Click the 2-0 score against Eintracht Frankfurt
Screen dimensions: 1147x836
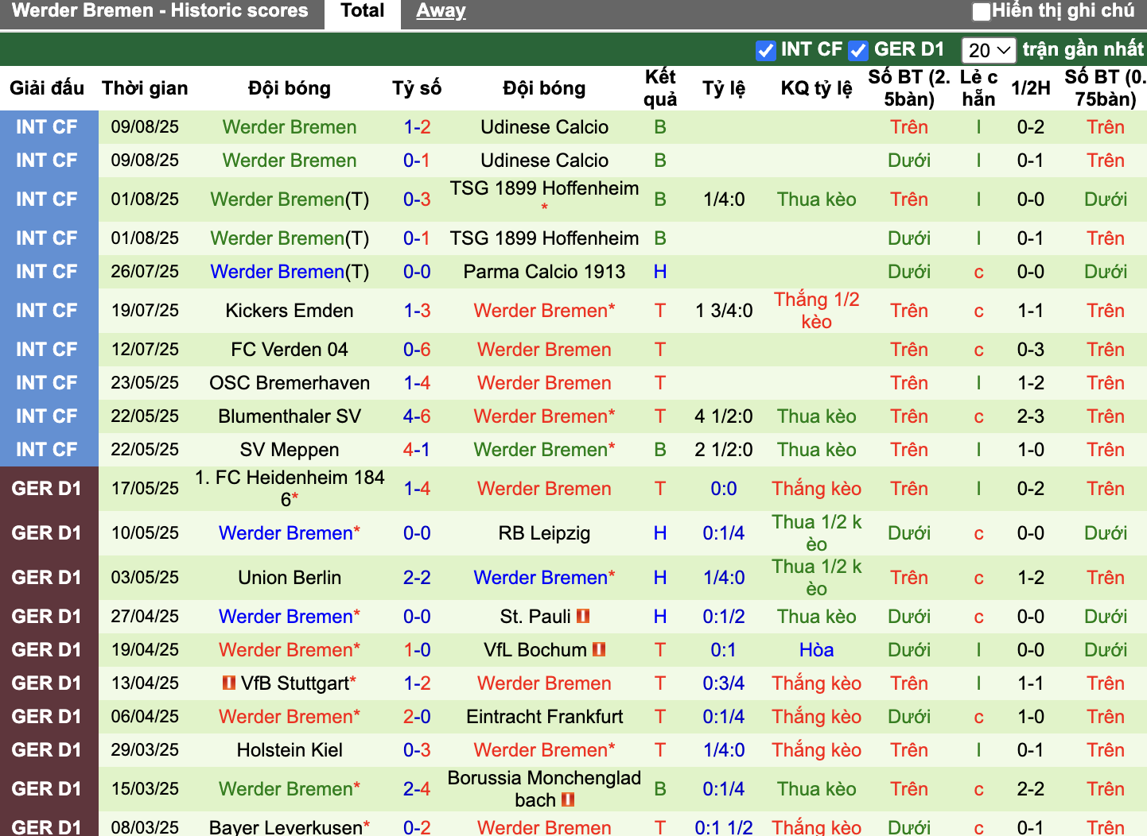417,717
